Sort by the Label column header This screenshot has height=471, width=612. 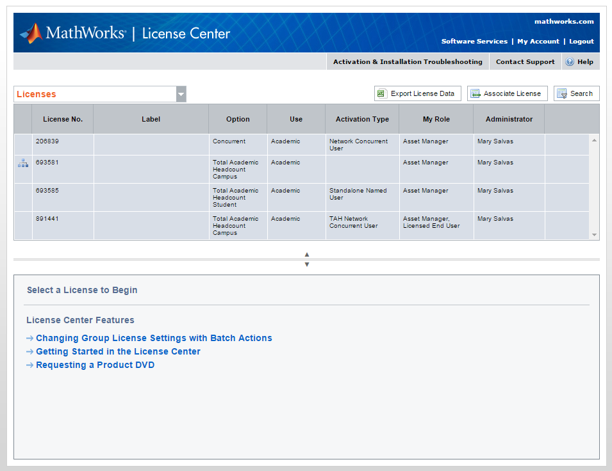click(x=151, y=119)
